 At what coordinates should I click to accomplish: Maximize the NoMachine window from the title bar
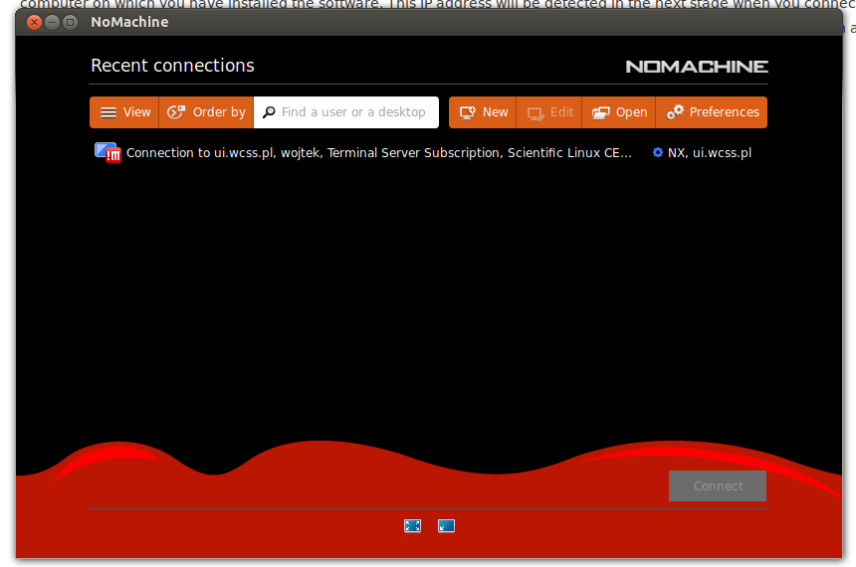[70, 22]
